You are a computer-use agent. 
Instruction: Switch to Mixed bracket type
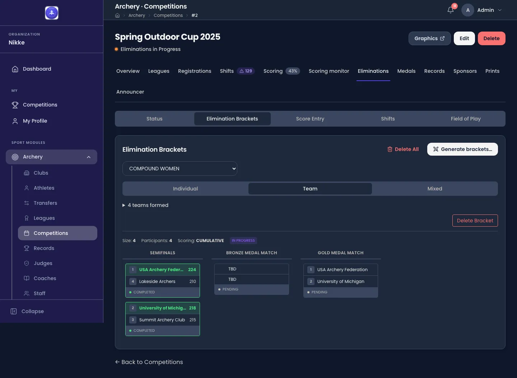(435, 189)
